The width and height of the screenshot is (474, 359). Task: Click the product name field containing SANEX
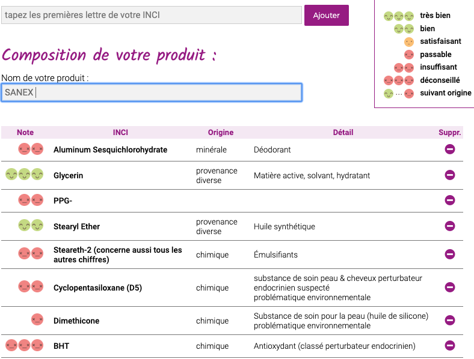point(152,92)
